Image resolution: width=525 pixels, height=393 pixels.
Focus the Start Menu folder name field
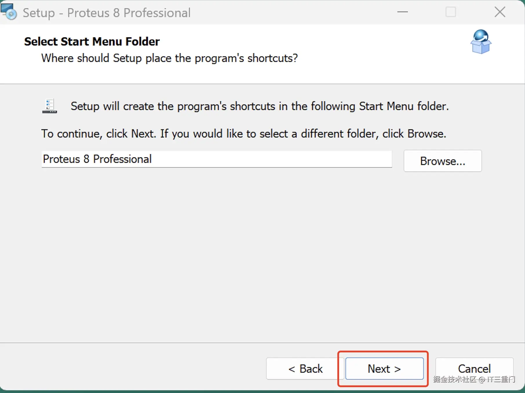[216, 159]
